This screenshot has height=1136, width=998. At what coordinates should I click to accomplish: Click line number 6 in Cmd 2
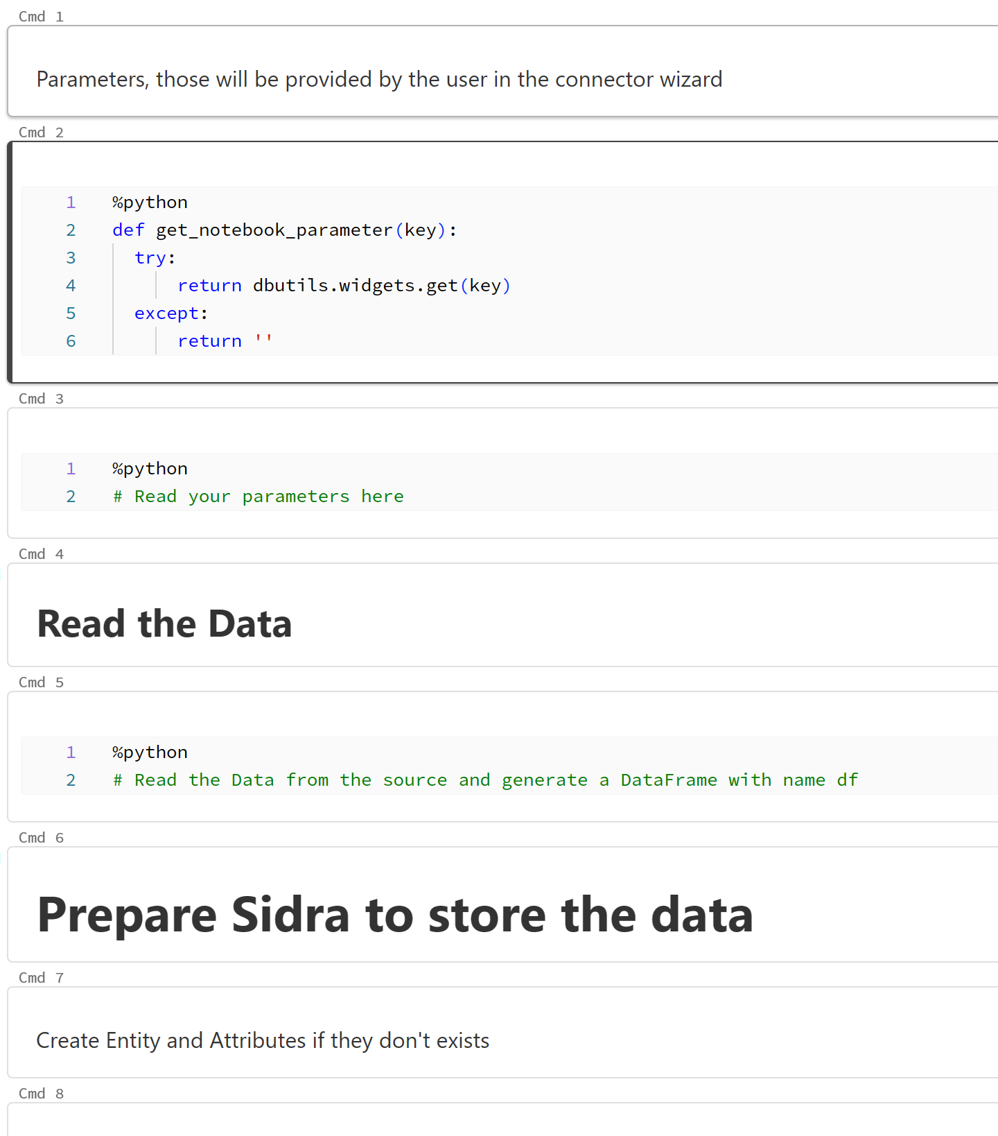click(x=71, y=341)
